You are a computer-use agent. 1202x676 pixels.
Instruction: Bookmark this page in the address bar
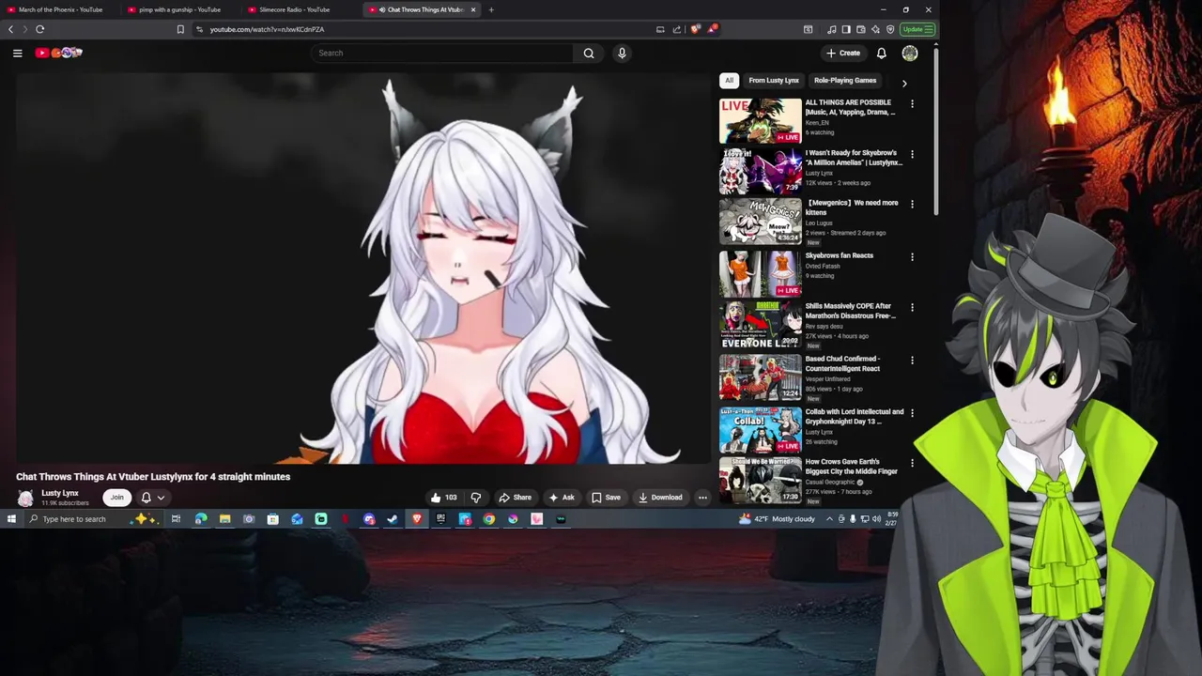coord(180,29)
